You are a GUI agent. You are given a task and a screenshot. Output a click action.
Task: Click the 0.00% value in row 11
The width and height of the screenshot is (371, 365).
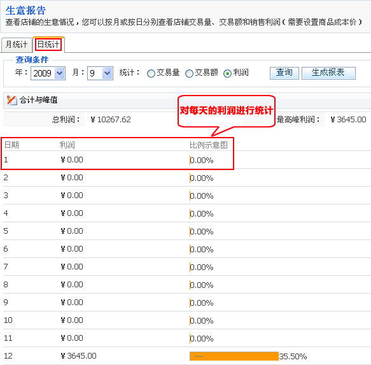[x=202, y=338]
